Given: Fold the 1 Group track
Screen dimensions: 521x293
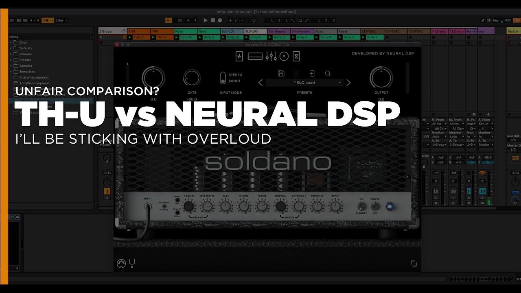Looking at the screenshot, I should point(124,31).
